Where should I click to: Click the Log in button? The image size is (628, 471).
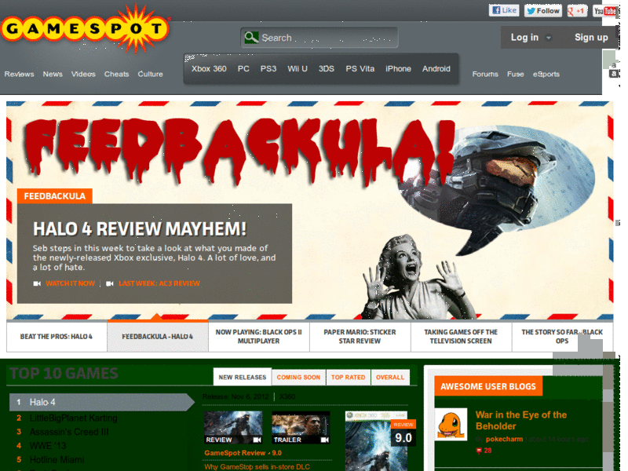pyautogui.click(x=524, y=37)
